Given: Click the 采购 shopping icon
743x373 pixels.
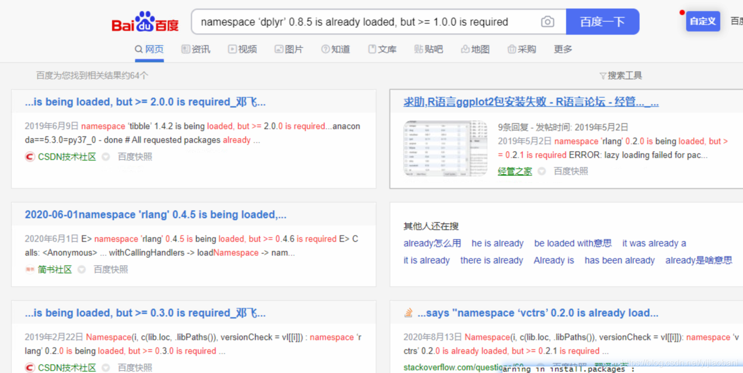Looking at the screenshot, I should tap(511, 49).
